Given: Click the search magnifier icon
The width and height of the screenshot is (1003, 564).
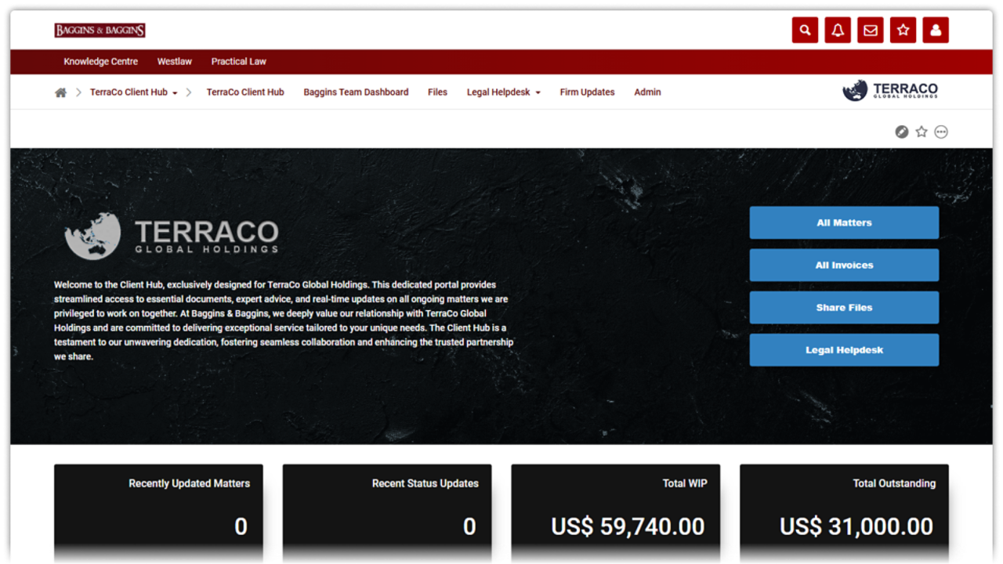Looking at the screenshot, I should coord(805,31).
